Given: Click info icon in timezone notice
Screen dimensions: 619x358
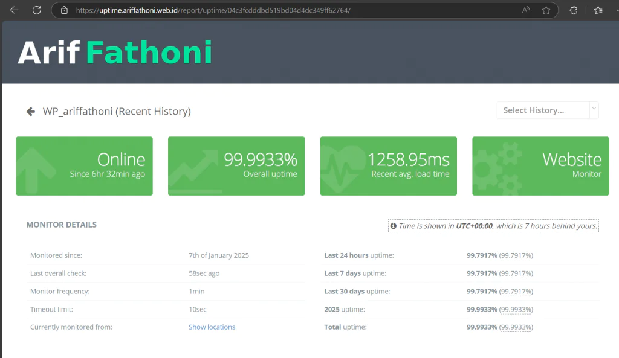Looking at the screenshot, I should click(x=393, y=226).
